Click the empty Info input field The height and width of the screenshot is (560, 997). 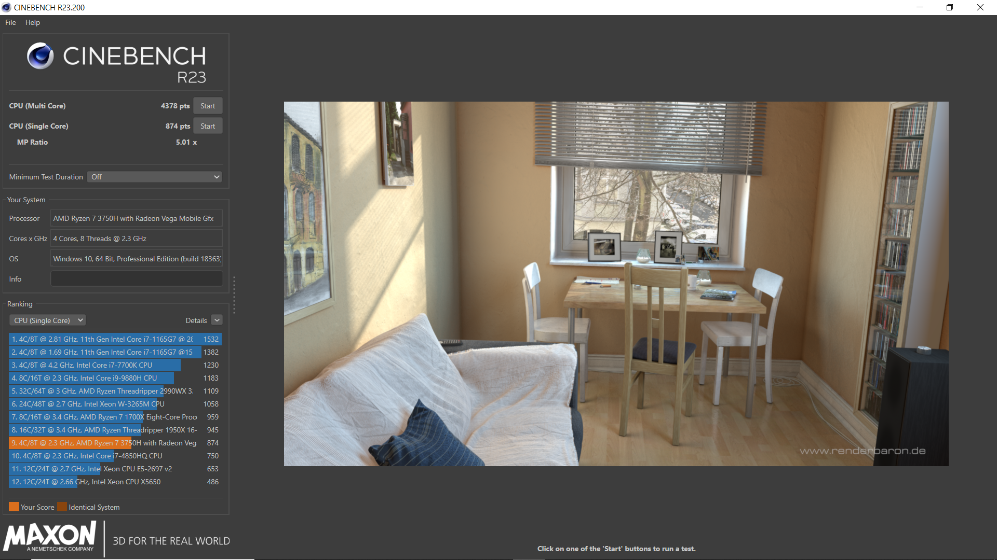point(136,279)
